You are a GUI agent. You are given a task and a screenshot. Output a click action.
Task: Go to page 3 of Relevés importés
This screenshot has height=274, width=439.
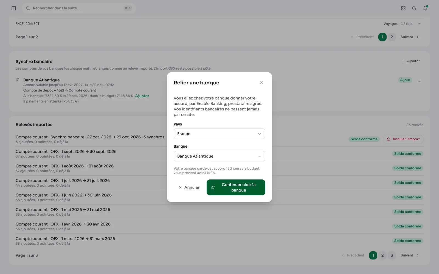point(392,255)
